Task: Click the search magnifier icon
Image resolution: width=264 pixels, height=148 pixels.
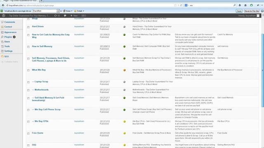Action: click(x=235, y=5)
